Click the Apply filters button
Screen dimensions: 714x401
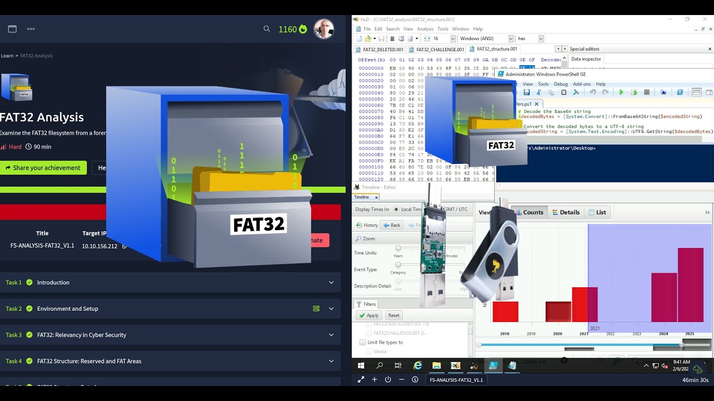pyautogui.click(x=369, y=315)
